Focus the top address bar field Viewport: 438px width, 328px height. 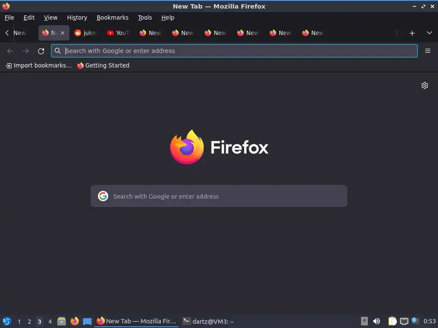(x=234, y=51)
